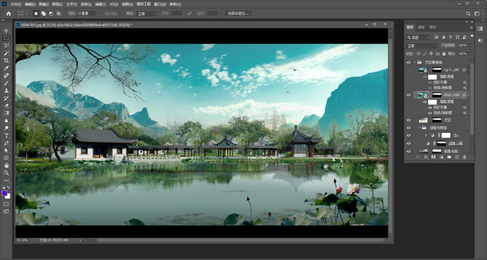Hide the d3e1...2d9 layer
487x260 pixels.
tap(409, 95)
